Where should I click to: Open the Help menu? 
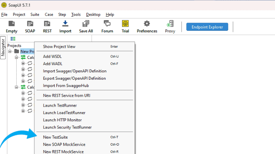(110, 15)
